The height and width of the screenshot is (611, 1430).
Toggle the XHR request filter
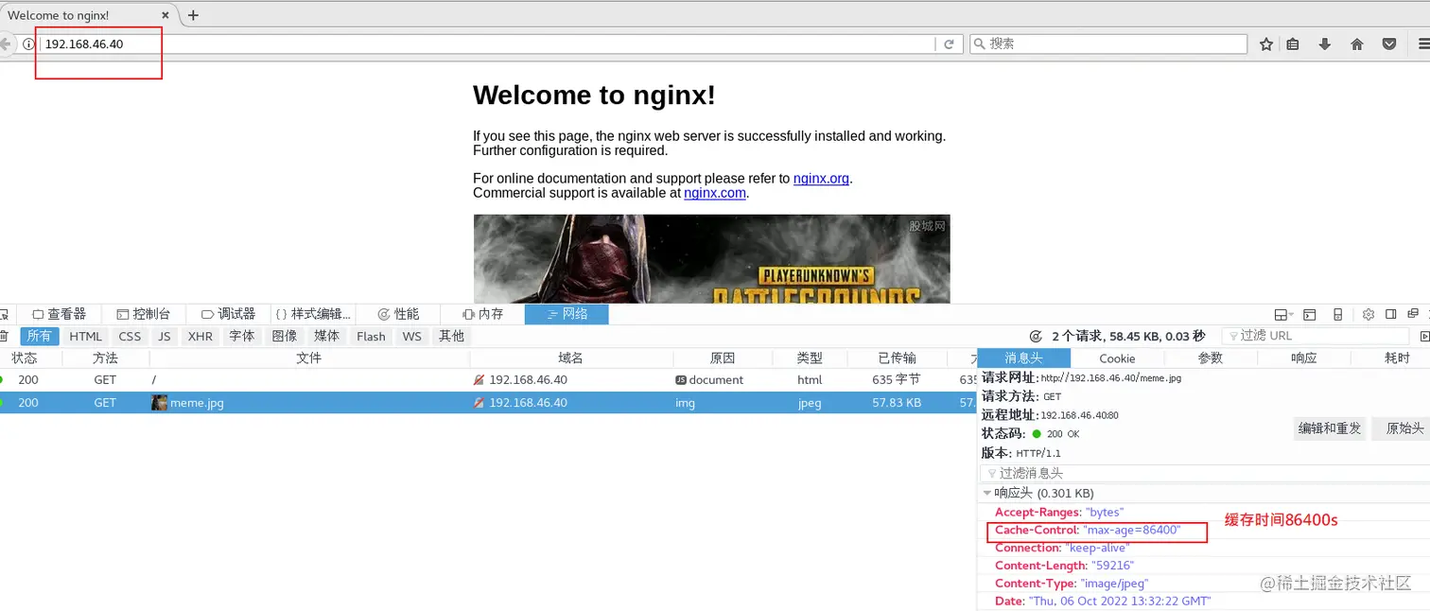point(200,336)
